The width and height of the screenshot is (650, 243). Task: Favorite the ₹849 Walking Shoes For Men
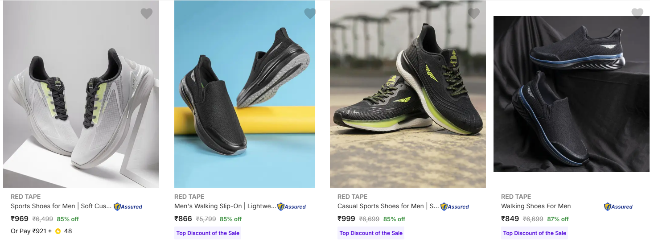click(x=637, y=14)
